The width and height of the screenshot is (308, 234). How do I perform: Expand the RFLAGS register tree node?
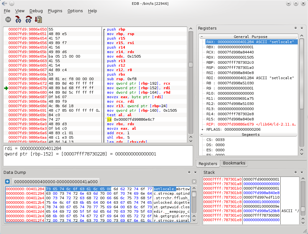pyautogui.click(x=202, y=129)
